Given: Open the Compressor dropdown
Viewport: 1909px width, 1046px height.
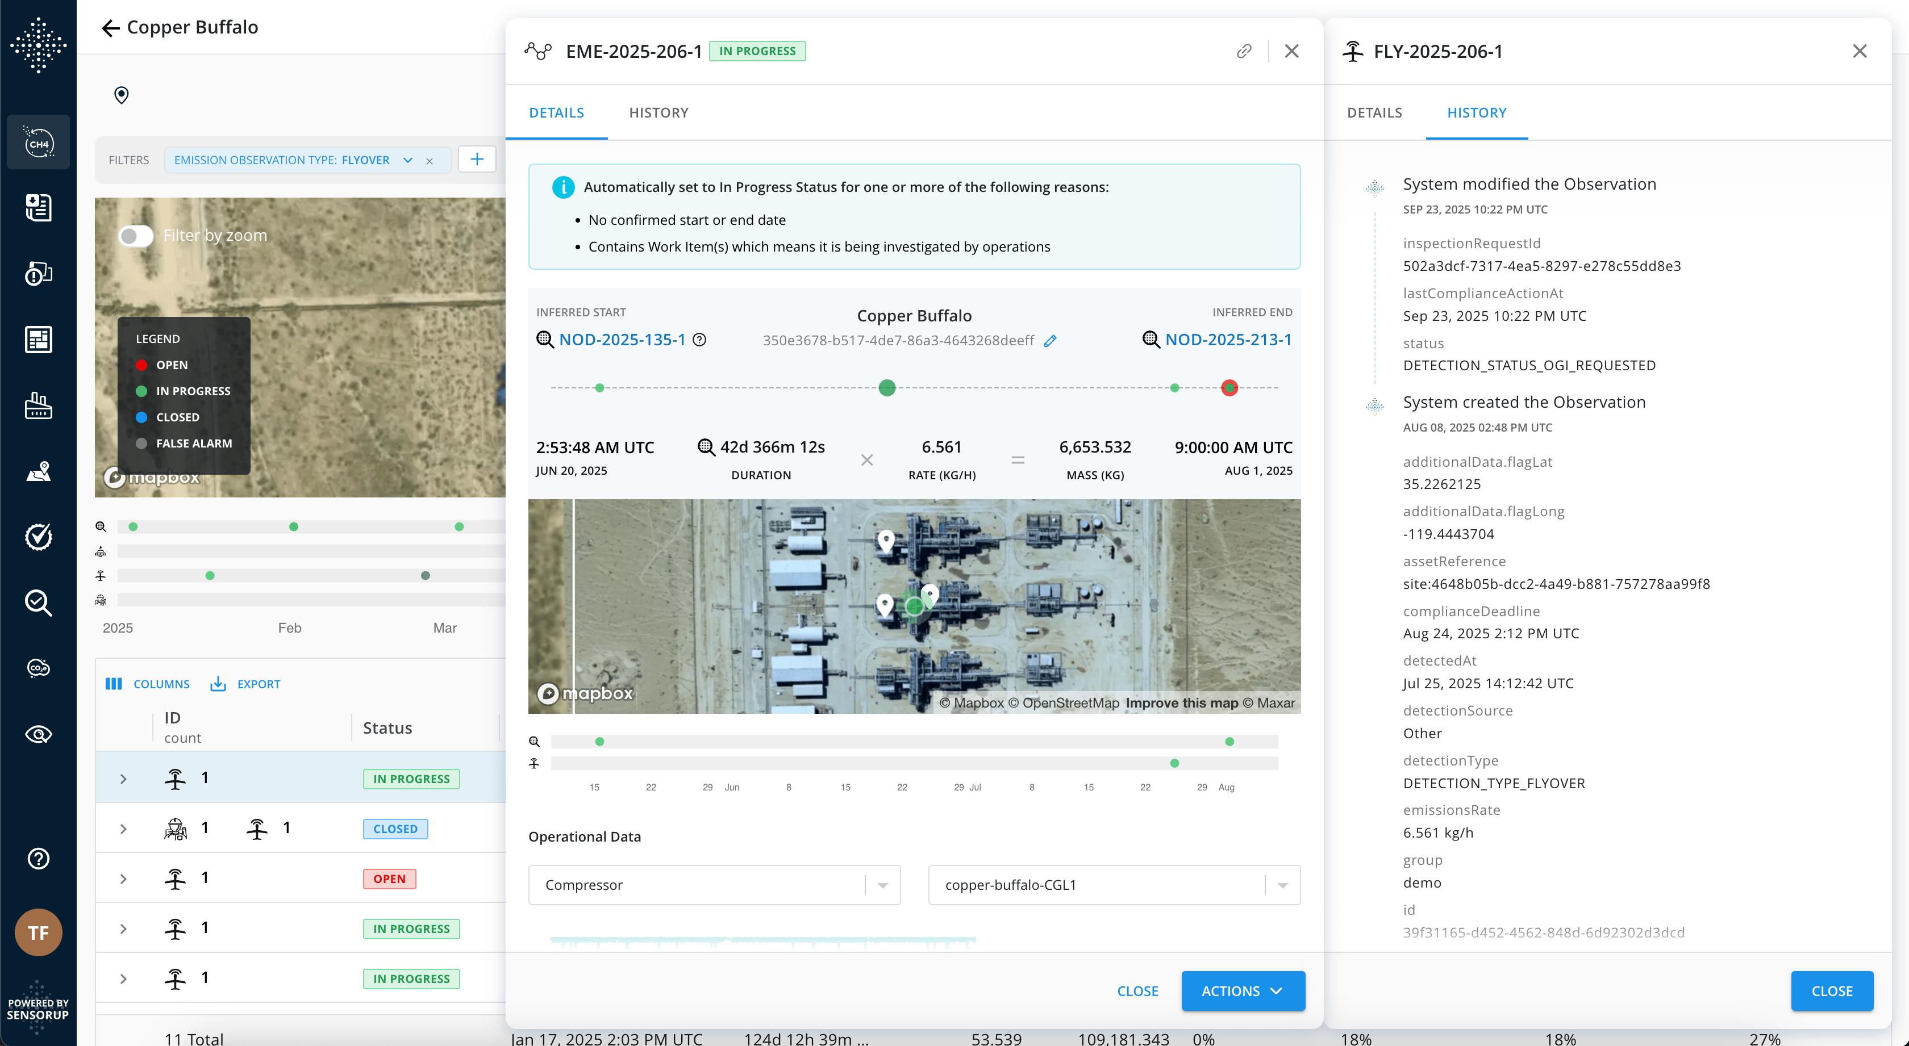Looking at the screenshot, I should pyautogui.click(x=714, y=885).
